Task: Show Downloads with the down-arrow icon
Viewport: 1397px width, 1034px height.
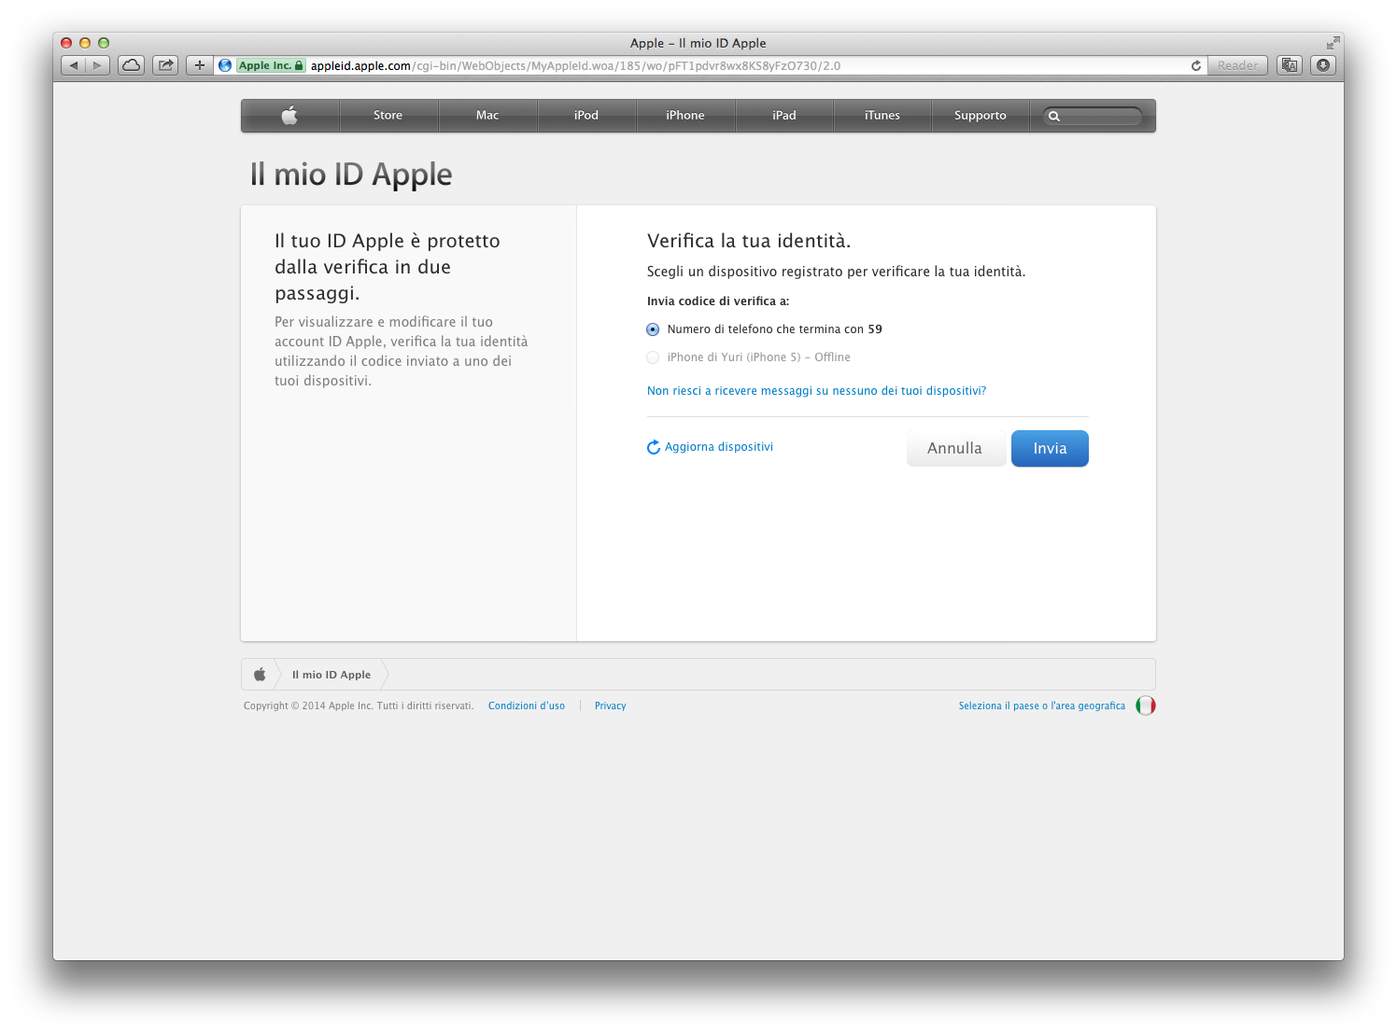Action: [x=1323, y=65]
